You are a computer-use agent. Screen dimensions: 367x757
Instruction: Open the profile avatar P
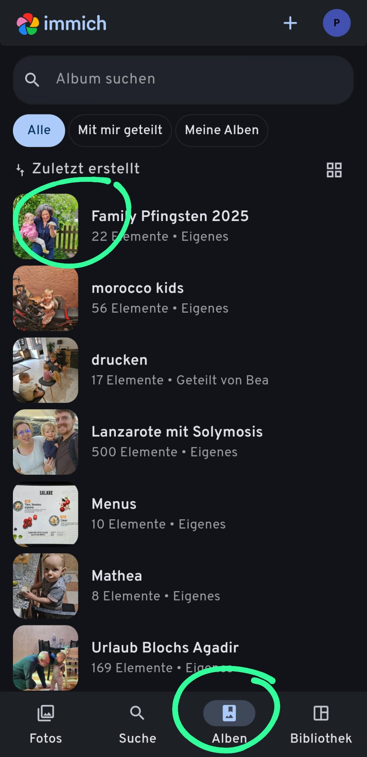[x=336, y=23]
